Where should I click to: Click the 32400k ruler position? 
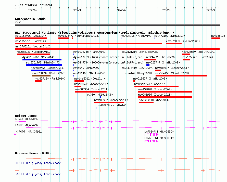pos(122,10)
